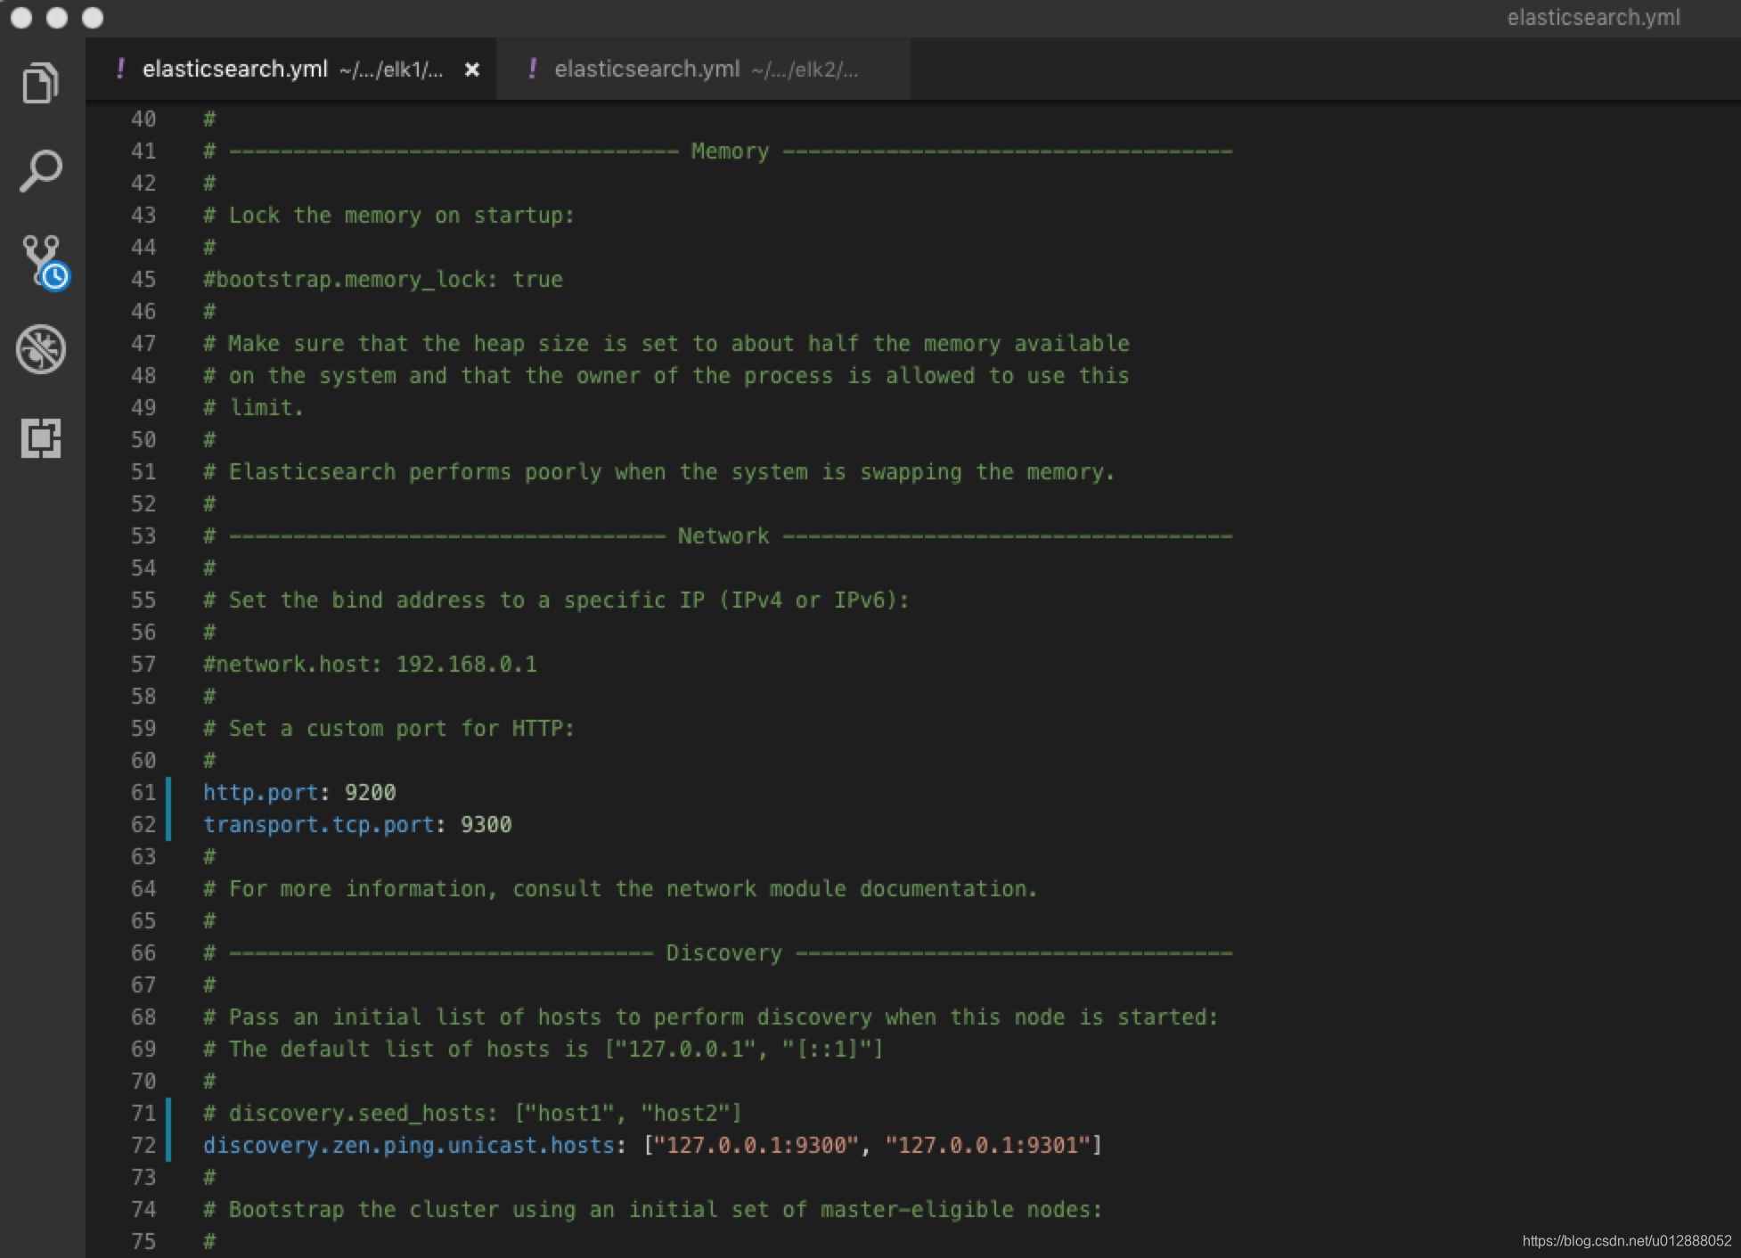The width and height of the screenshot is (1741, 1258).
Task: Click the YAML icon on elk1 tab
Action: coord(120,69)
